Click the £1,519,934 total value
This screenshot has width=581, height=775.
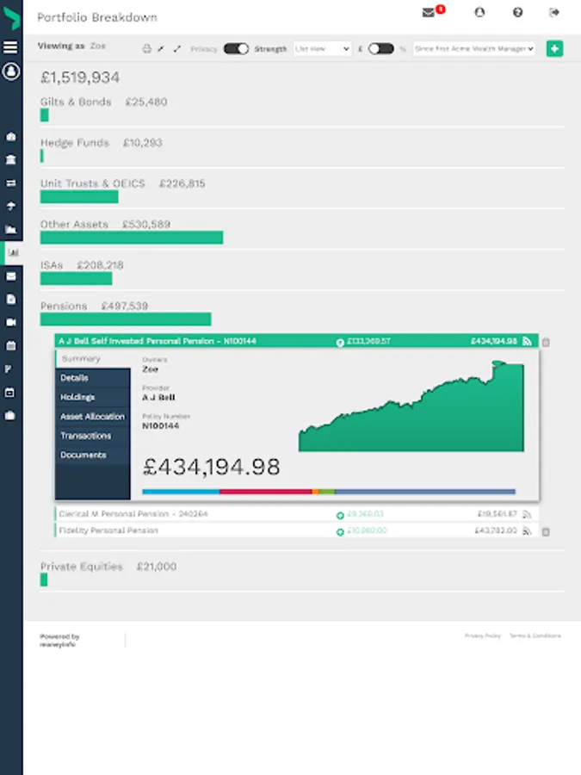pos(80,77)
